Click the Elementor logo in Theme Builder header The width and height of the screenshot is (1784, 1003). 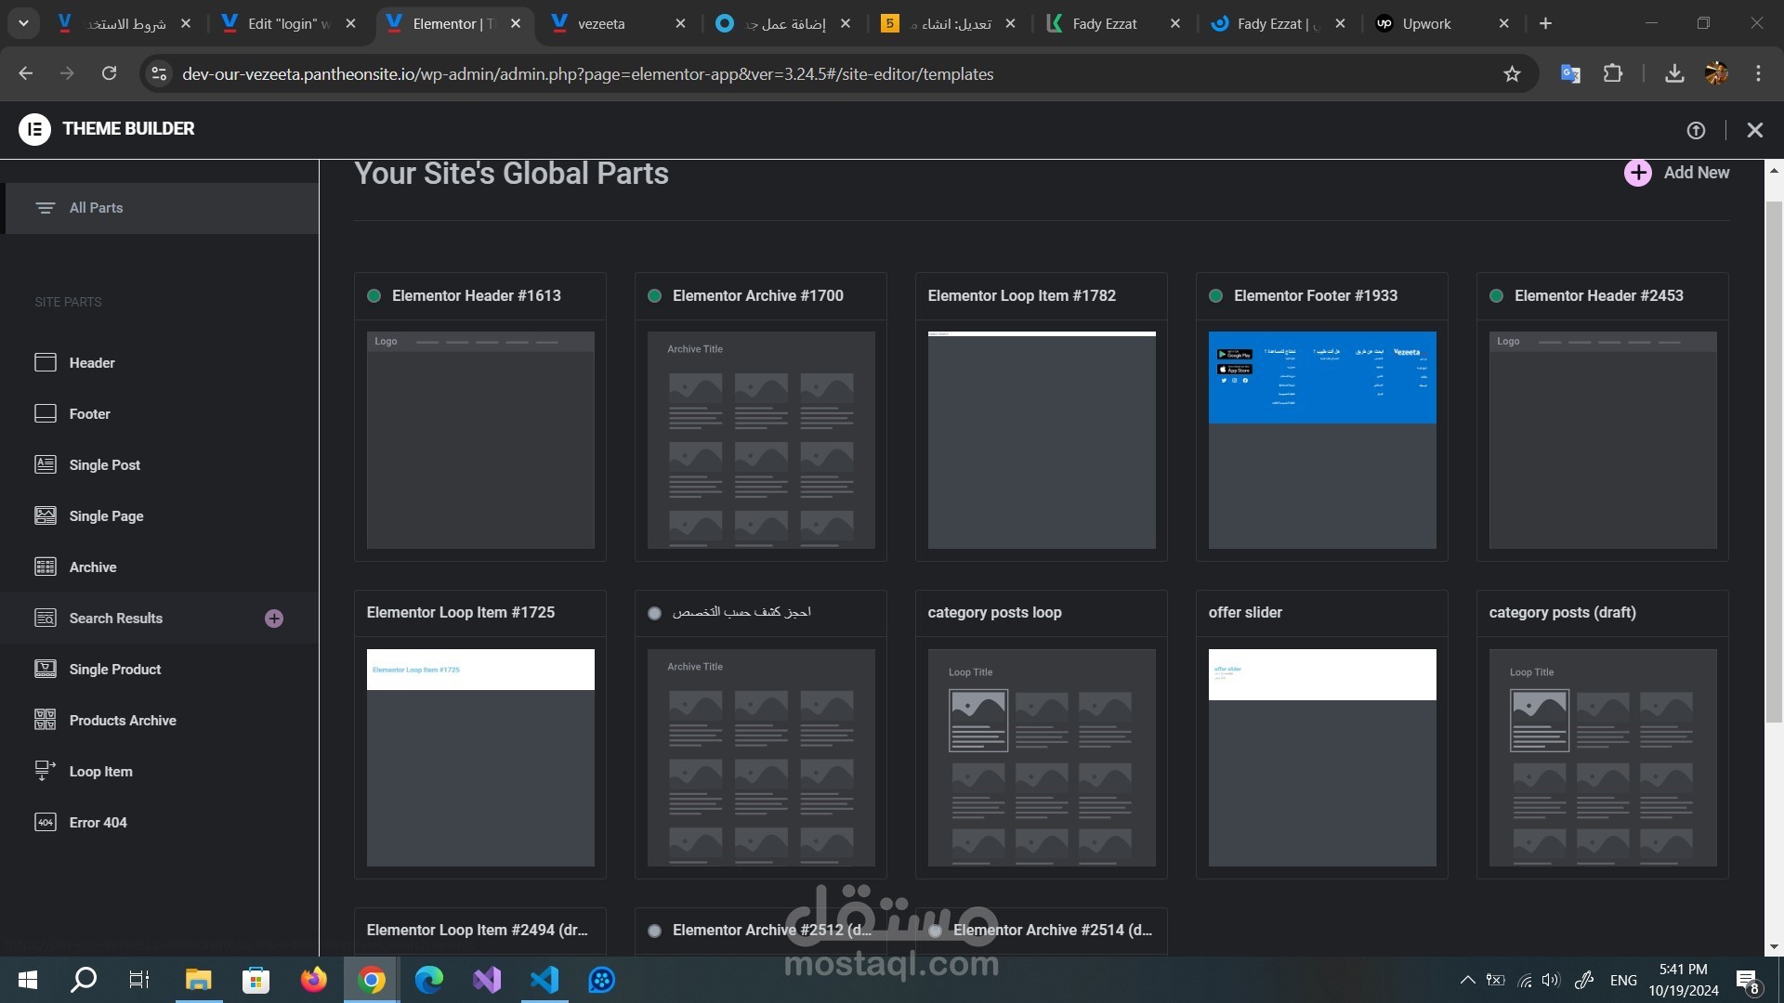(34, 129)
